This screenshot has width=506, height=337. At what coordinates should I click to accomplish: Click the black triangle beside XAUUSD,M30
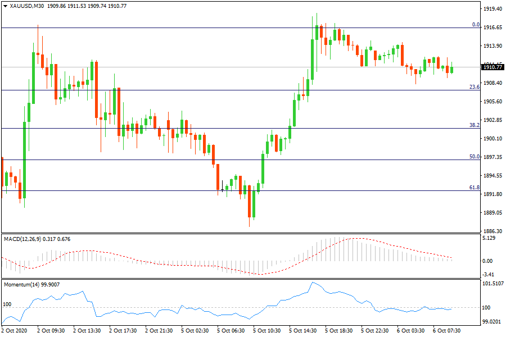[x=5, y=6]
